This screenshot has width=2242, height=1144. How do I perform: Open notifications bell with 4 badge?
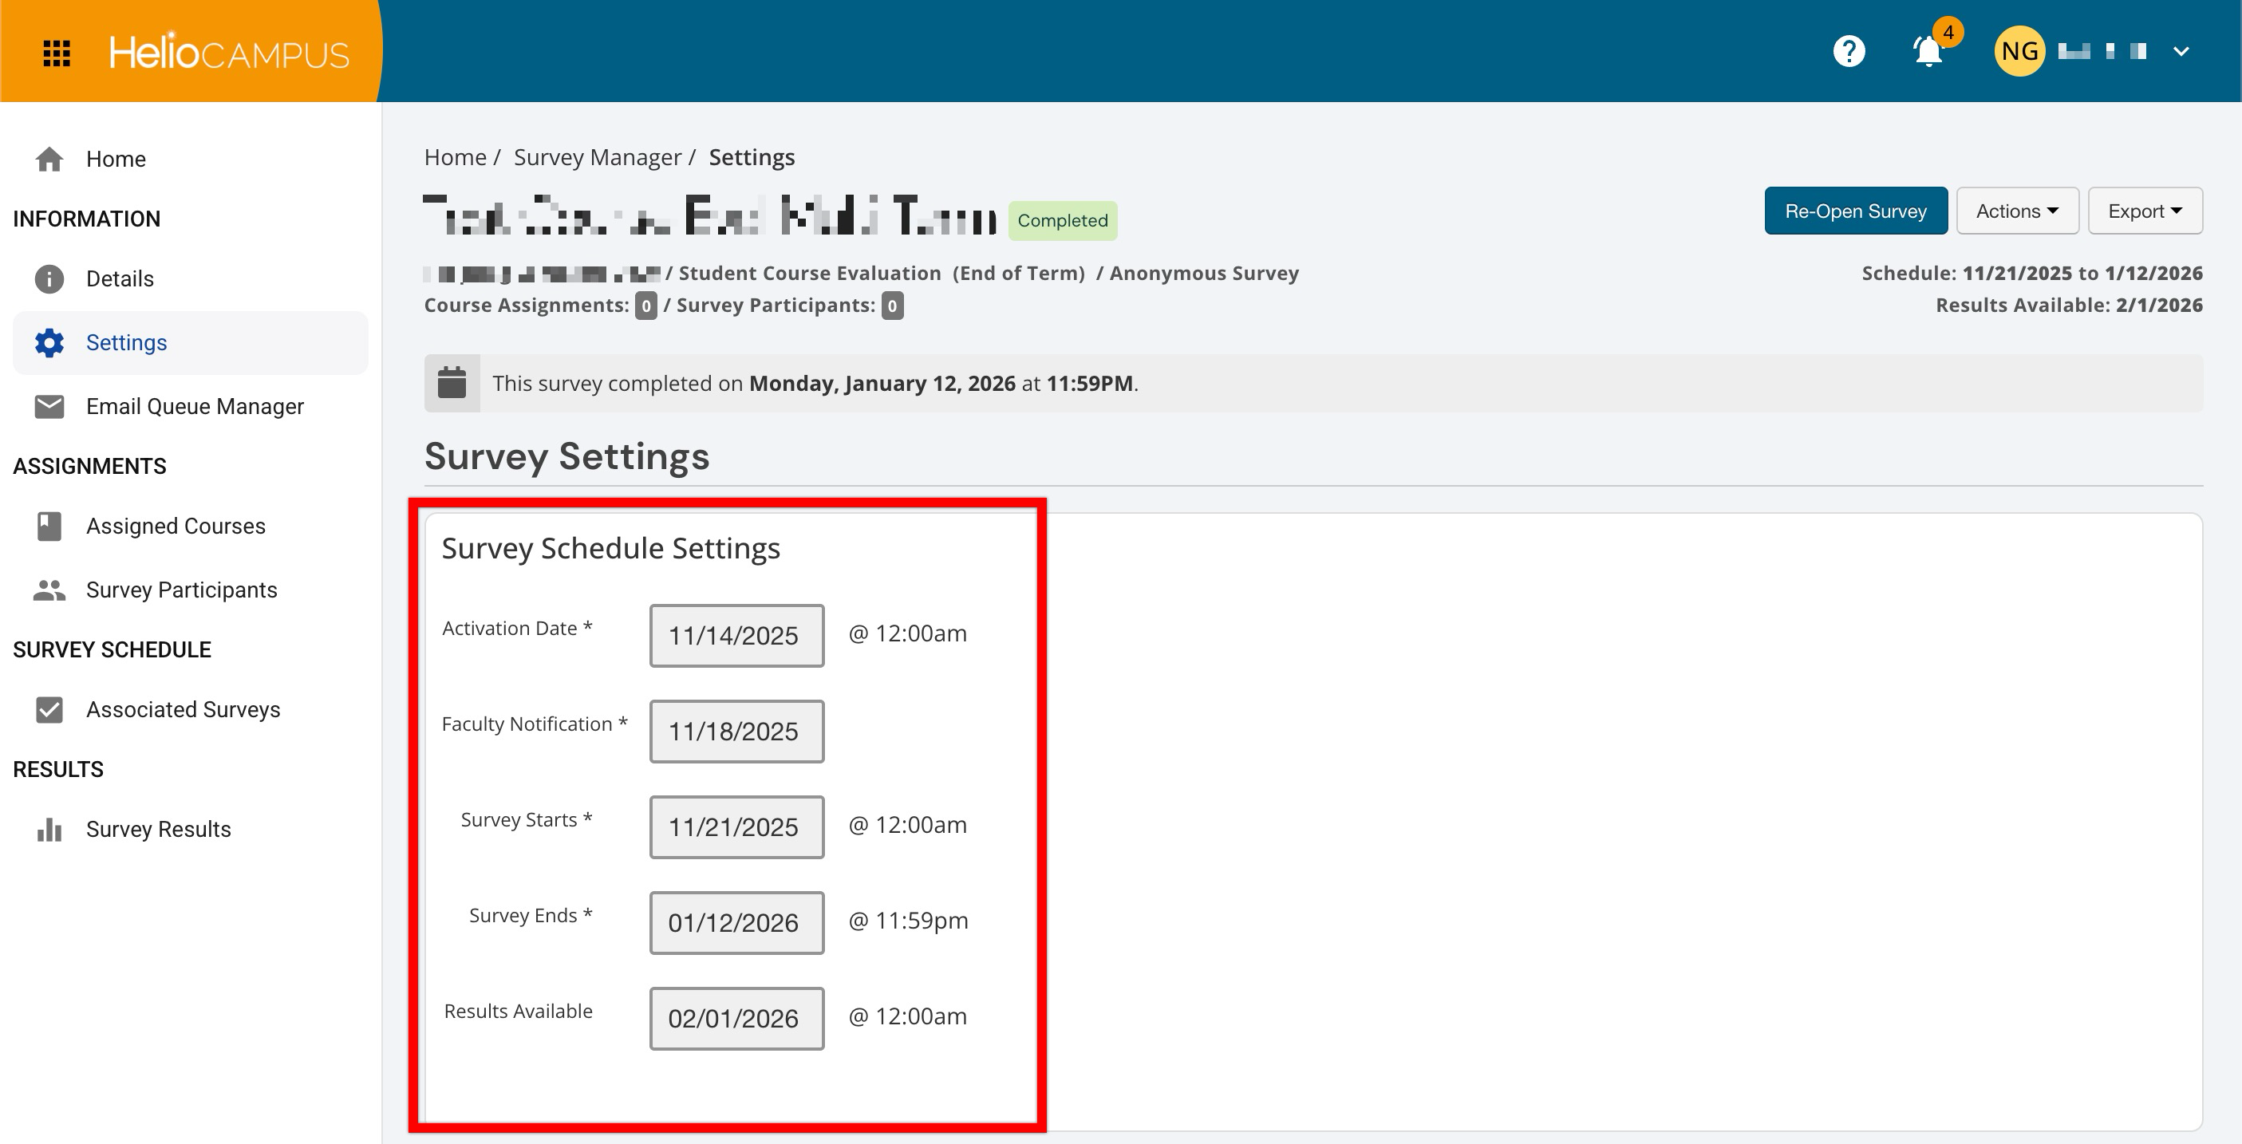tap(1928, 51)
